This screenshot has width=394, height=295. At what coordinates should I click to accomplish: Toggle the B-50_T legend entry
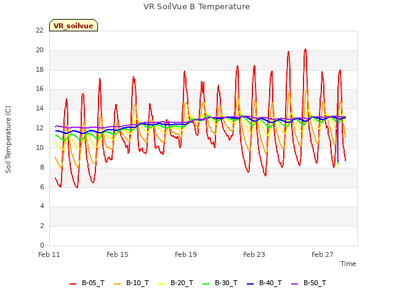tap(308, 283)
